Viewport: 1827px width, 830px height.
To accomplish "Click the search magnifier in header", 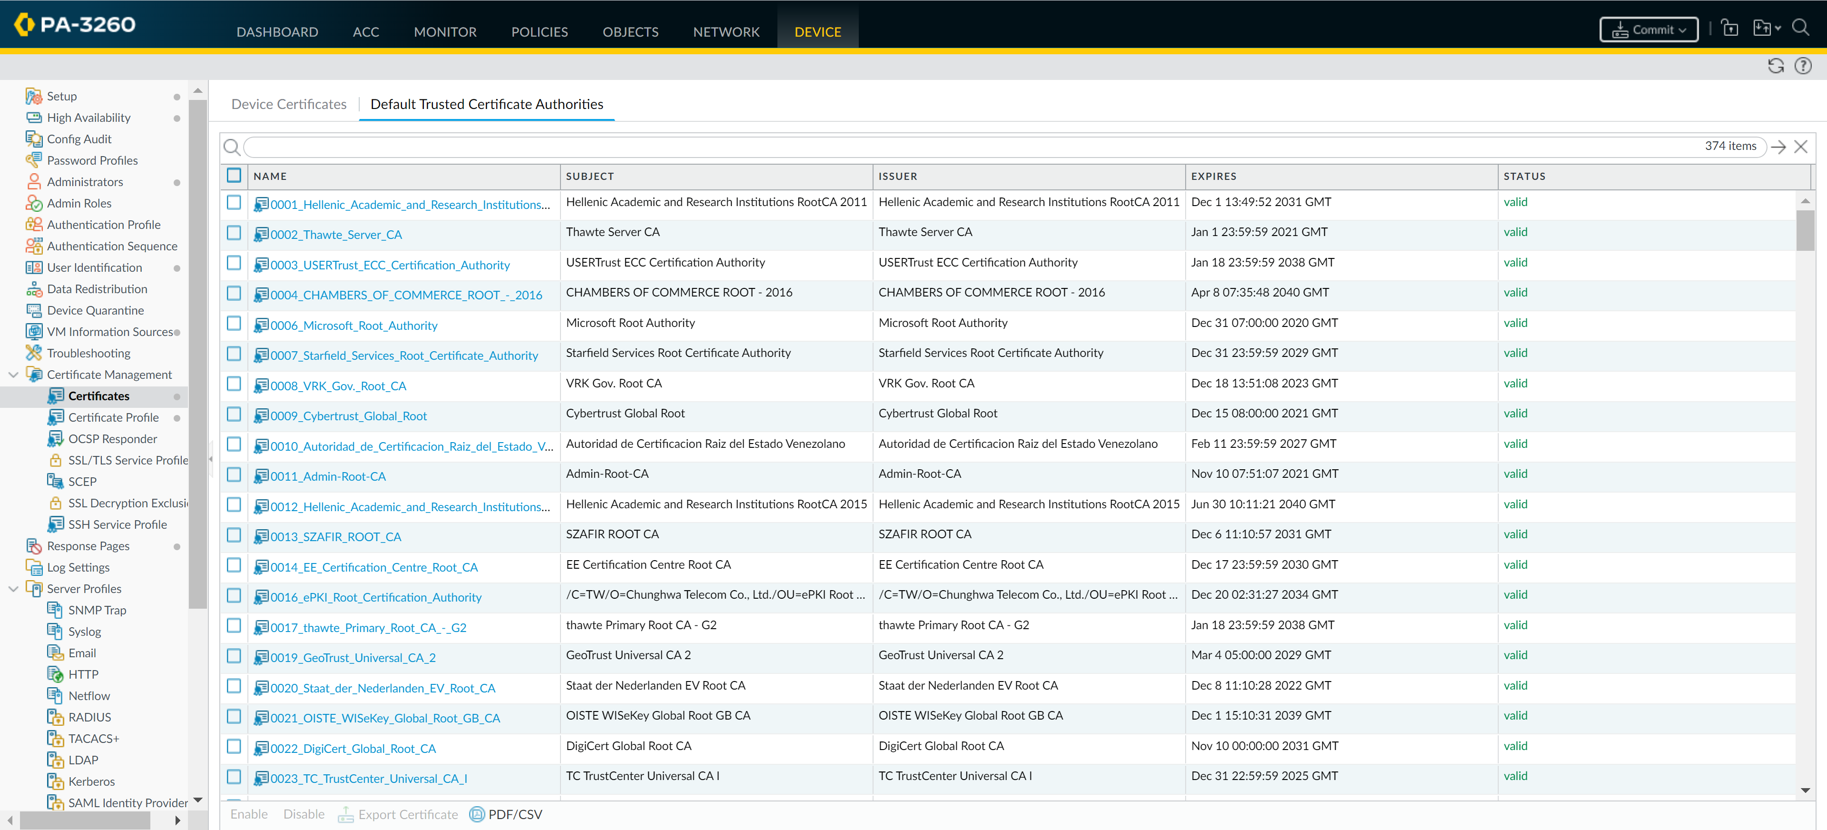I will click(1800, 28).
